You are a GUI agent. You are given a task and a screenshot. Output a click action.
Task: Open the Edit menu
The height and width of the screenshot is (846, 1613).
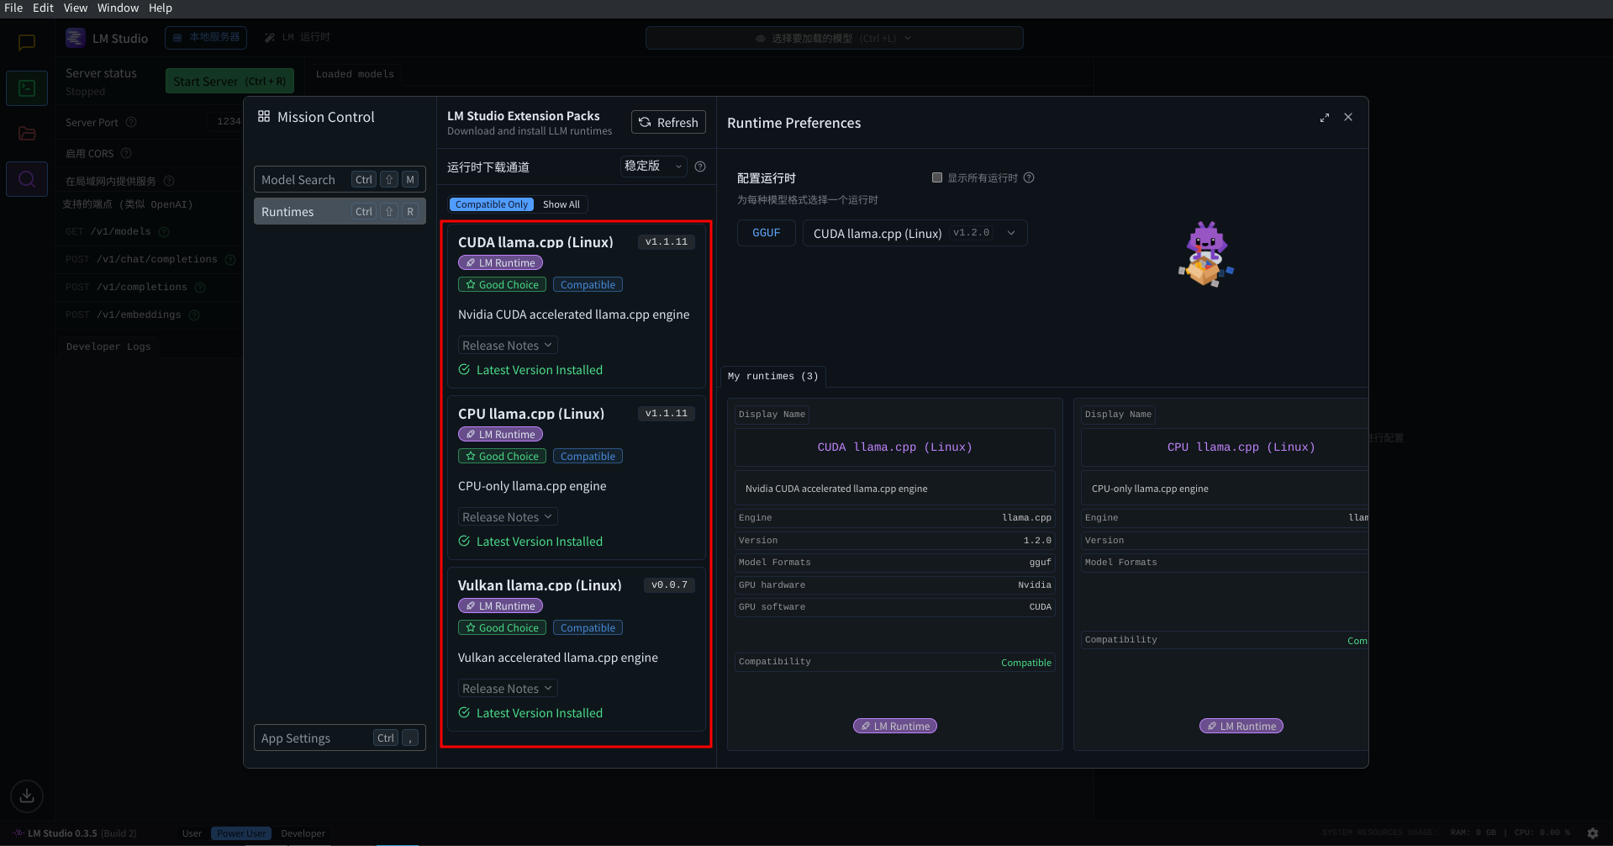(x=43, y=8)
